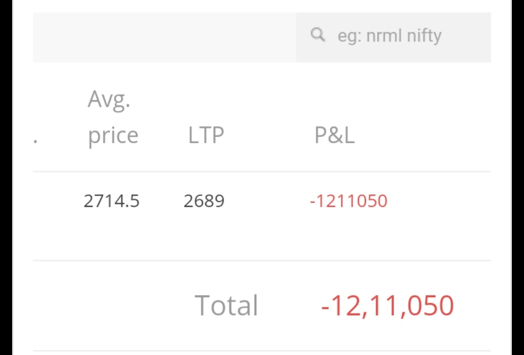524x355 pixels.
Task: Sort positions by Avg. price column
Action: [113, 118]
